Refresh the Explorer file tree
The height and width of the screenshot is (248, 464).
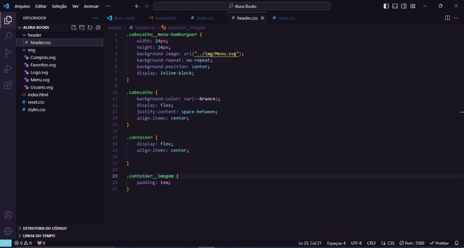(x=90, y=28)
